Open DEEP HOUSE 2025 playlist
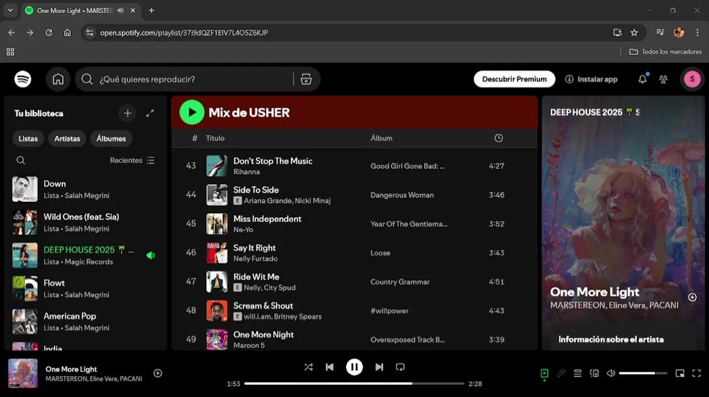This screenshot has height=397, width=709. tap(86, 255)
